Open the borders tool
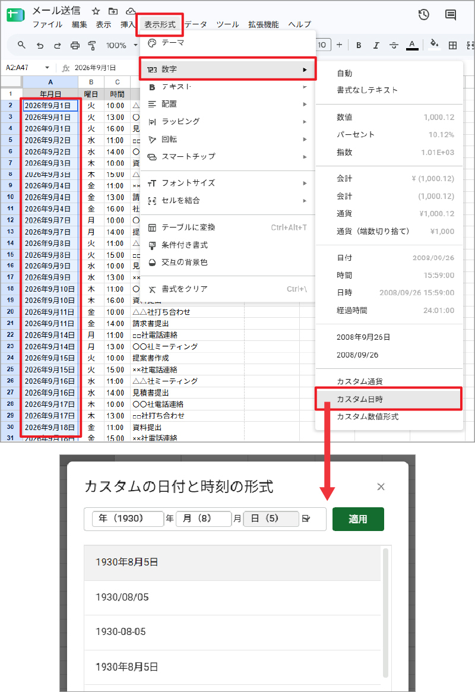Viewport: 475px width, 692px height. pyautogui.click(x=452, y=45)
